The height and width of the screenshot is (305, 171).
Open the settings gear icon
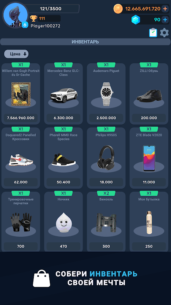point(164,33)
